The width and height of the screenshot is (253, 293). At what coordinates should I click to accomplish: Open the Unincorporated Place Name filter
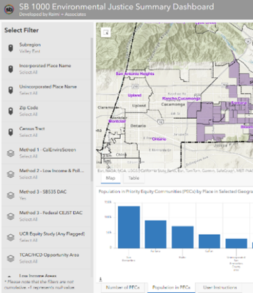tap(46, 90)
